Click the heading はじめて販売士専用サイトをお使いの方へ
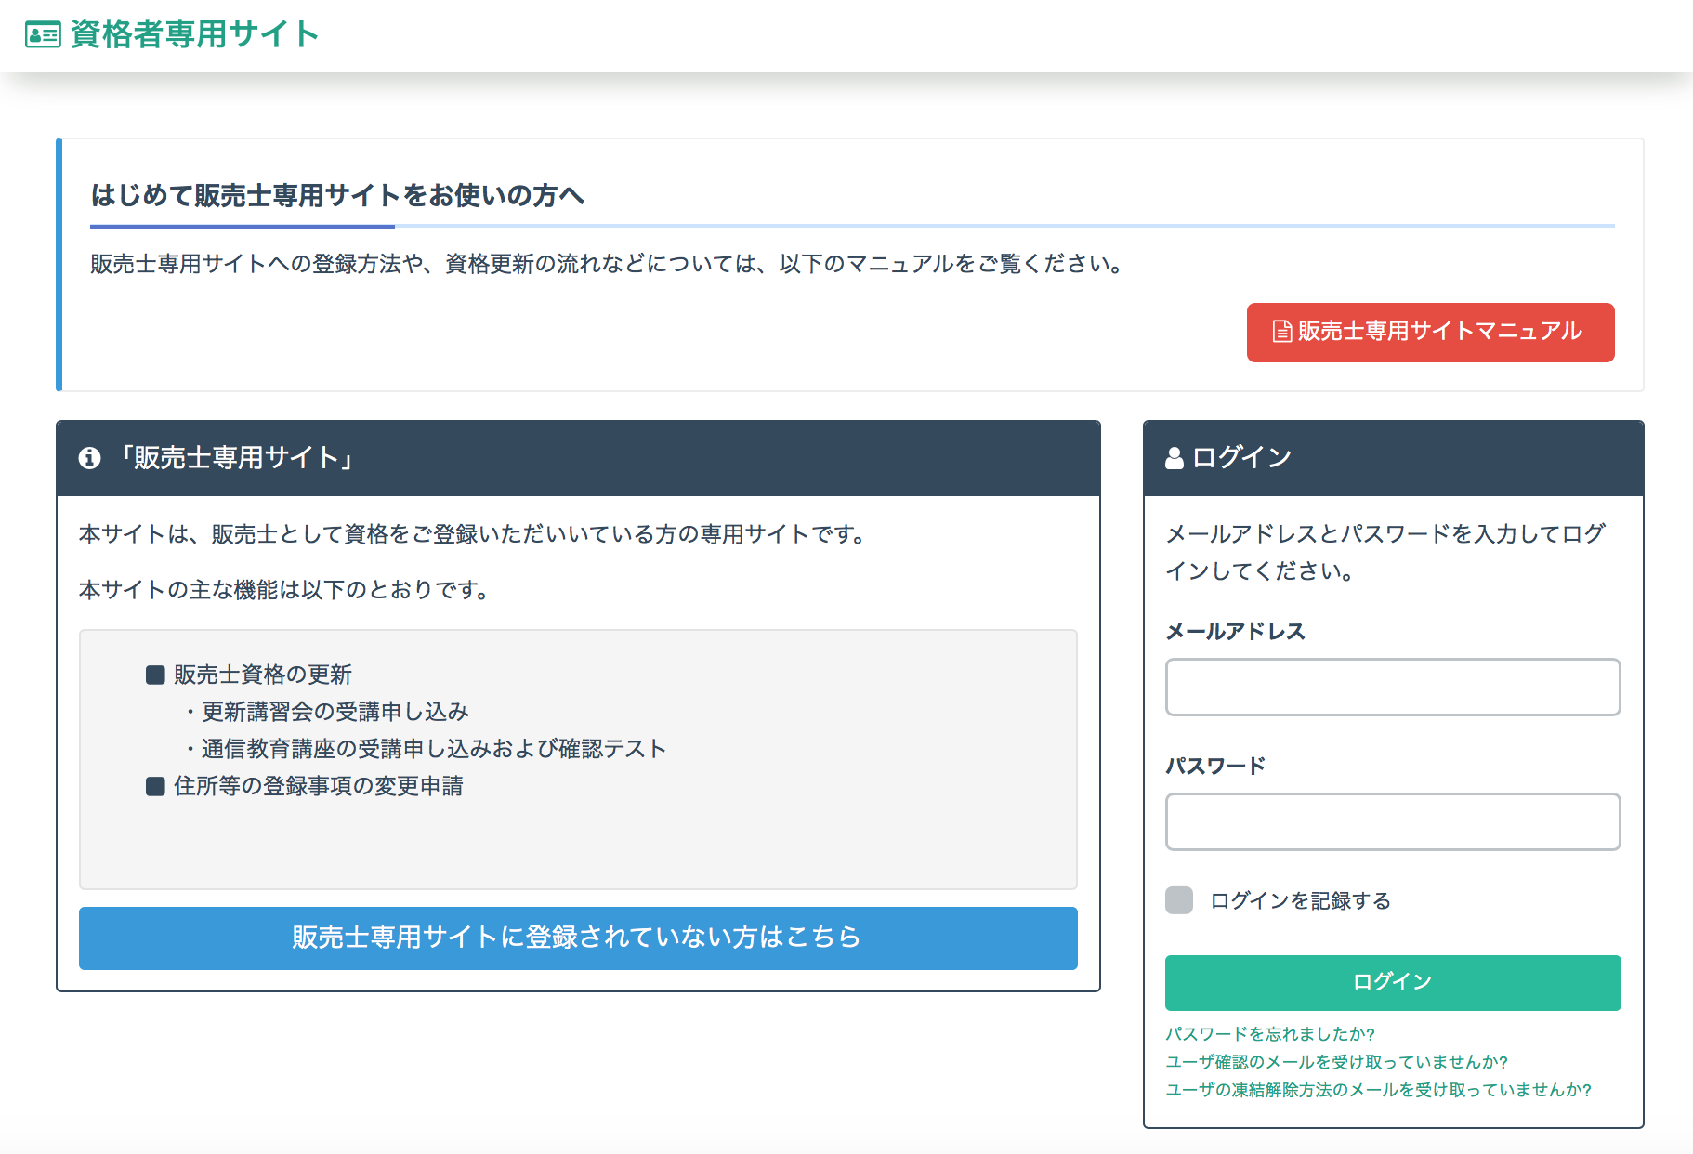 (x=337, y=195)
